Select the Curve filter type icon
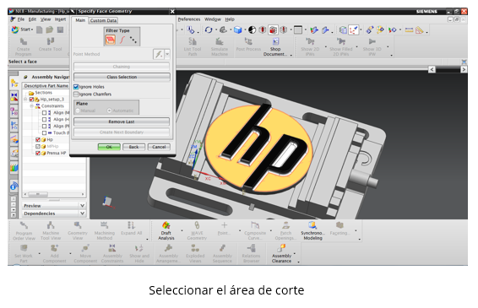 coord(122,40)
